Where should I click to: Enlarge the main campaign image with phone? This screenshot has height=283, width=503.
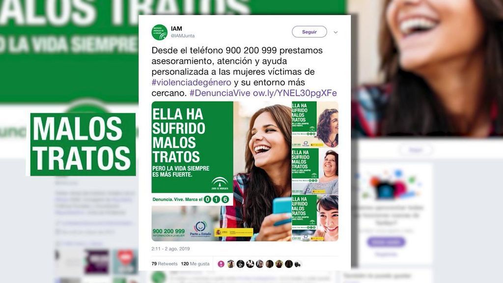[x=222, y=171]
